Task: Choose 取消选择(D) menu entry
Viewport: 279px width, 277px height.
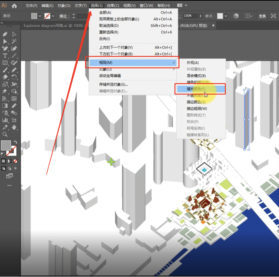Action: (x=133, y=26)
